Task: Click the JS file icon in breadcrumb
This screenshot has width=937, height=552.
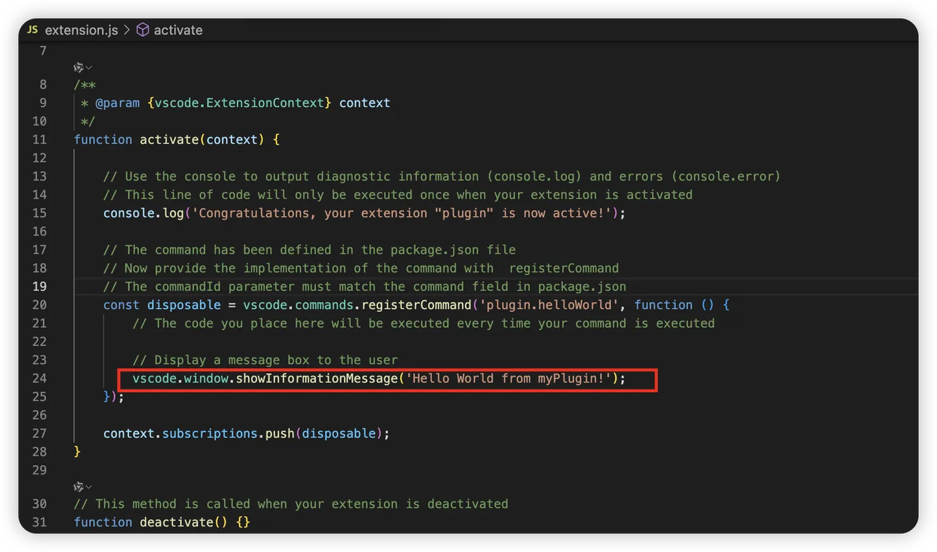Action: pos(33,30)
